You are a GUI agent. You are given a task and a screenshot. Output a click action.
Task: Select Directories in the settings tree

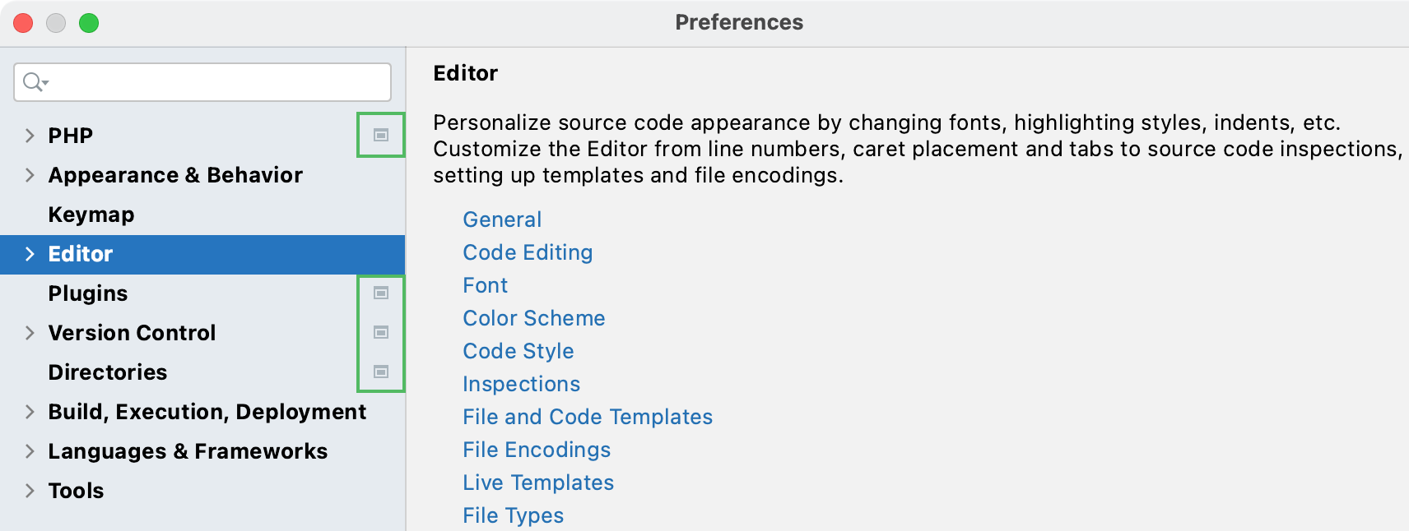(108, 372)
